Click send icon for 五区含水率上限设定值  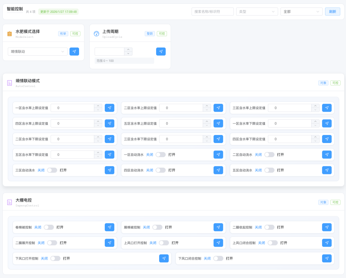(218, 123)
